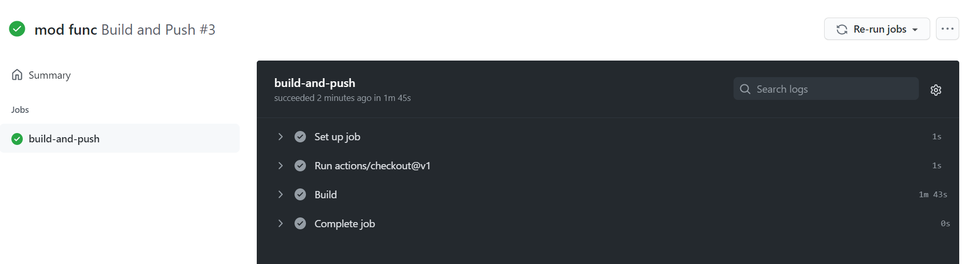Open the log settings gear icon
This screenshot has height=264, width=967.
tap(936, 90)
